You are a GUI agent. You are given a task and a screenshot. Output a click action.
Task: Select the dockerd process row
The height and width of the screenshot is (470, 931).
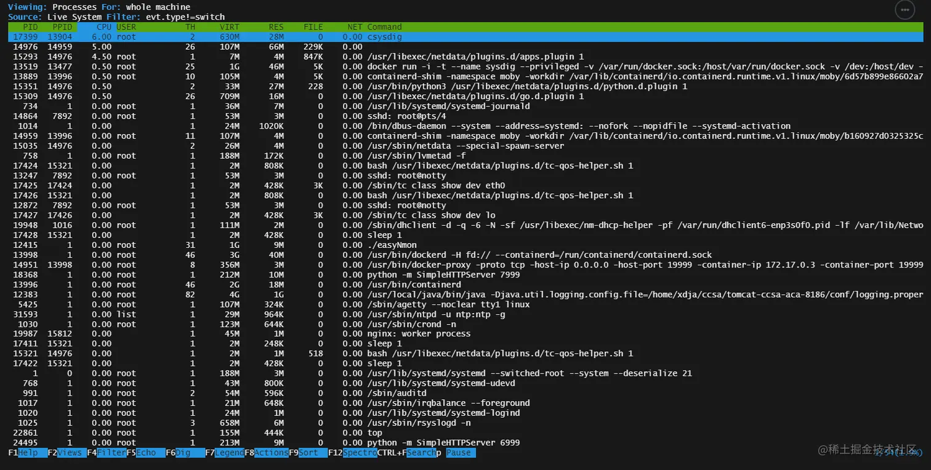(465, 255)
